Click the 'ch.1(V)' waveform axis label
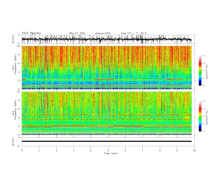Screen dimensions: 219x169 point(13,39)
